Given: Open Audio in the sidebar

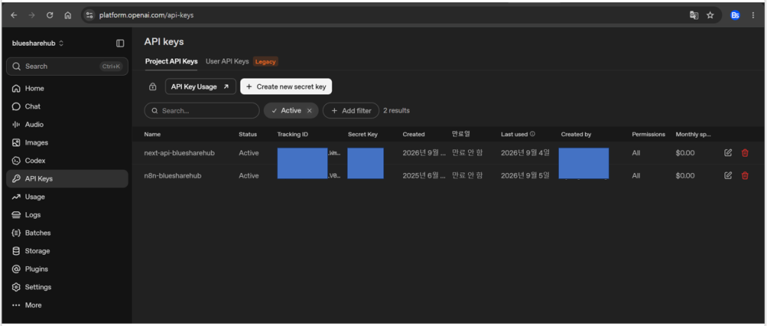Looking at the screenshot, I should tap(67, 124).
